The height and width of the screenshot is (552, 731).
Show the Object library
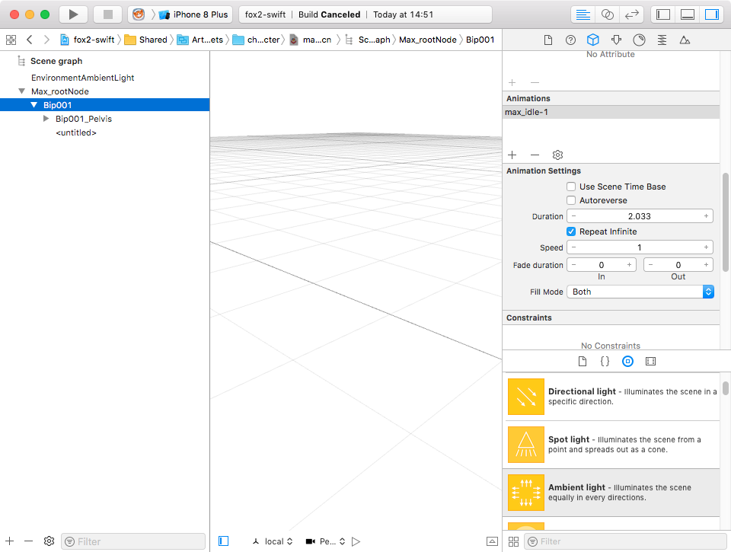click(x=628, y=362)
